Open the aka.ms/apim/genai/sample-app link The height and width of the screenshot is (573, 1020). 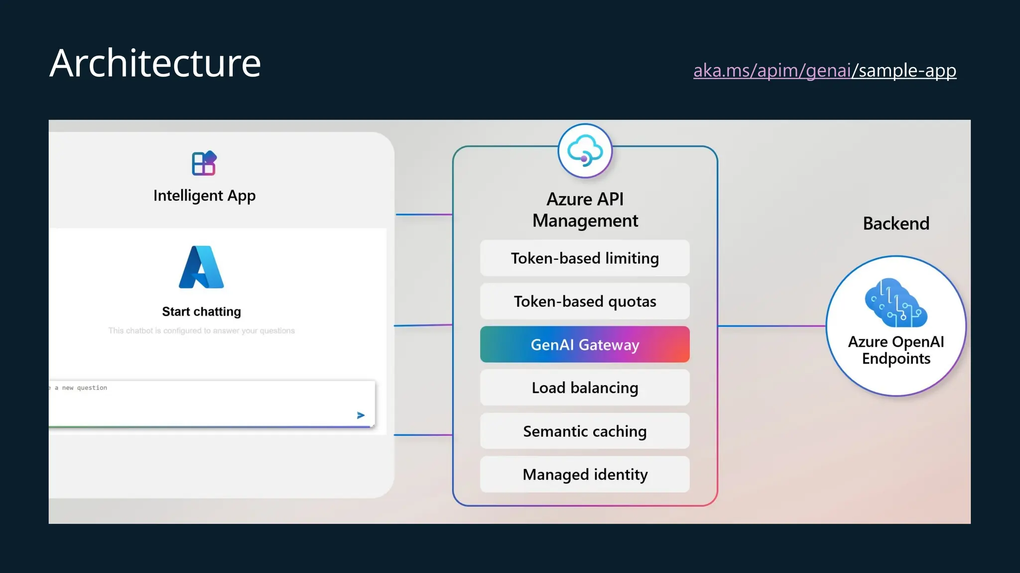point(825,71)
